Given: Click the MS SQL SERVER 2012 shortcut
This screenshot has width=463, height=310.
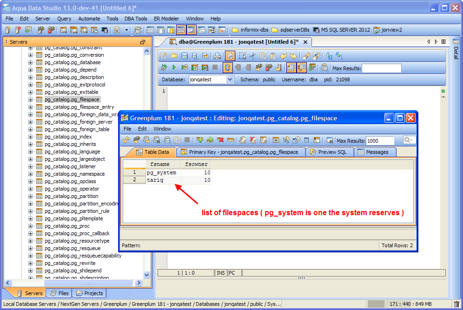Looking at the screenshot, I should [x=341, y=30].
